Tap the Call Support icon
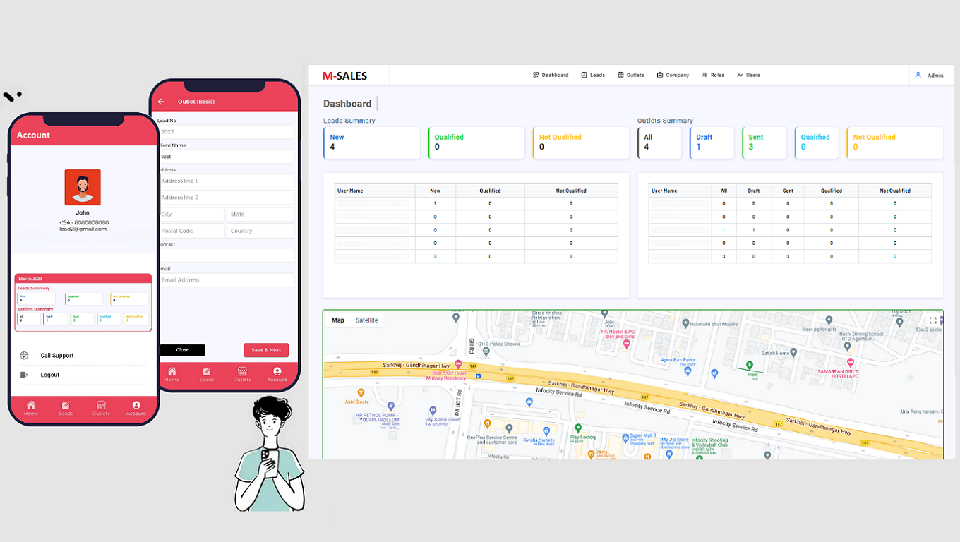Screen dimensions: 960x542 pyautogui.click(x=25, y=356)
